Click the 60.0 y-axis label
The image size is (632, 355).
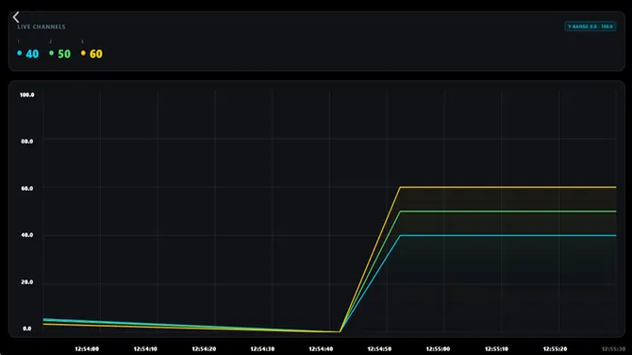click(x=27, y=188)
